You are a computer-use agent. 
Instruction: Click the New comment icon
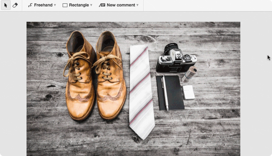click(102, 5)
